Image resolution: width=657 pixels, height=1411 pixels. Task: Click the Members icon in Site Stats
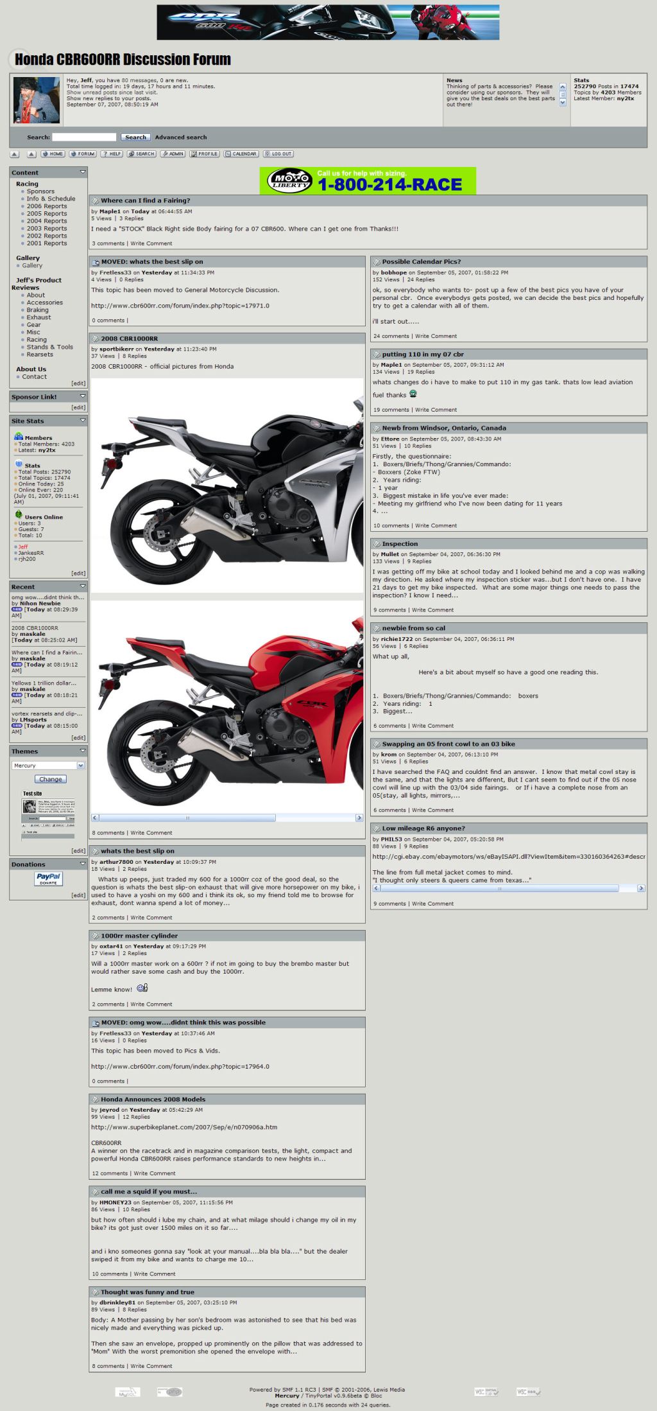pyautogui.click(x=19, y=436)
